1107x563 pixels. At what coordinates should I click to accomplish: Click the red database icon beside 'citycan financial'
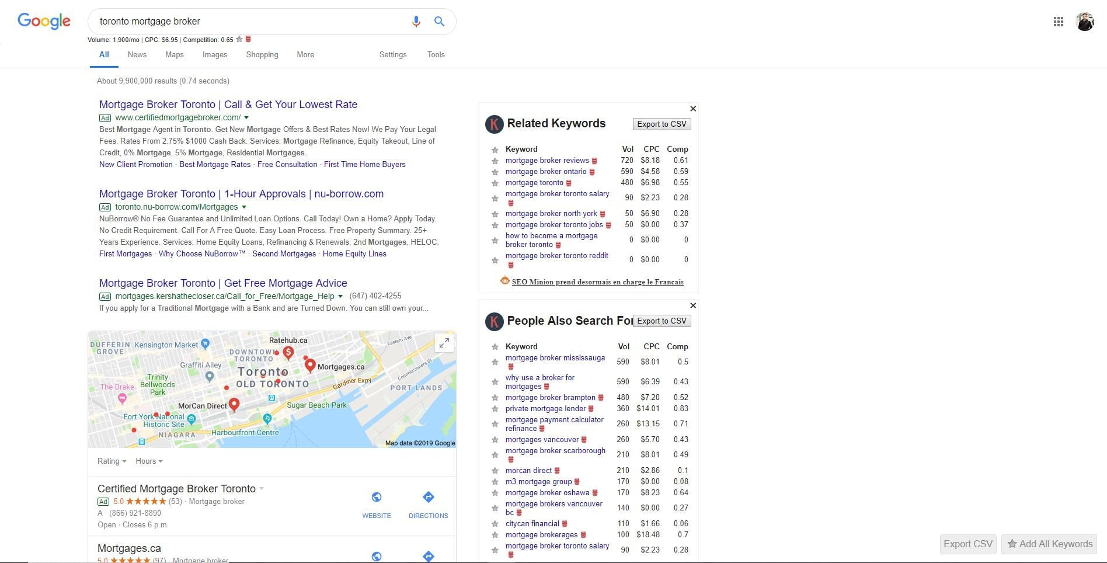tap(565, 524)
